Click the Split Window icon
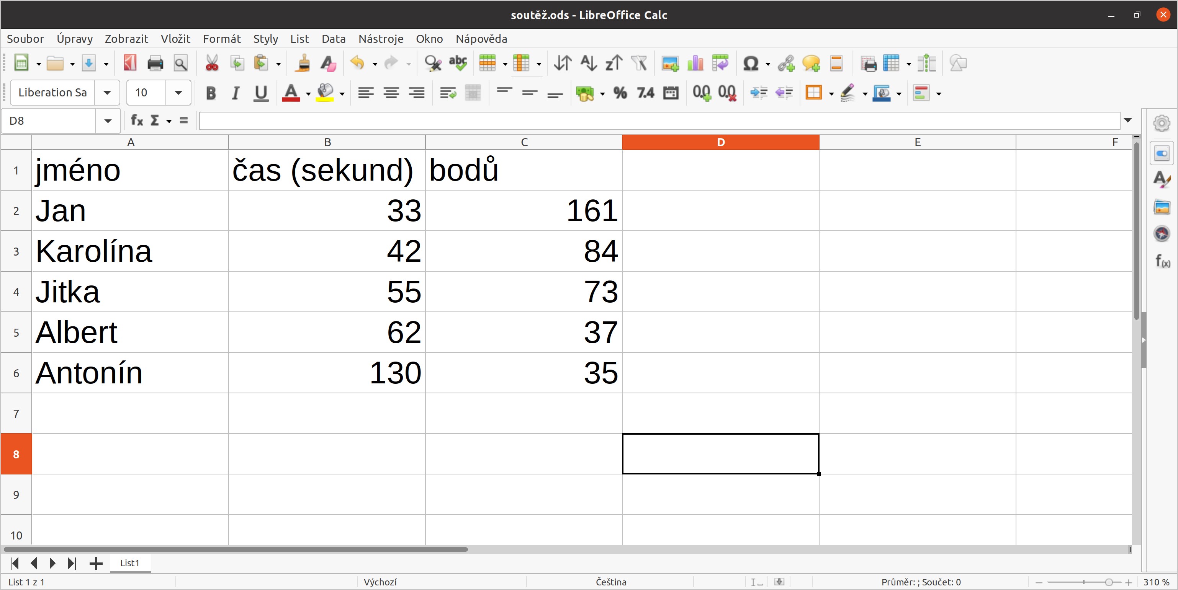 click(x=927, y=63)
